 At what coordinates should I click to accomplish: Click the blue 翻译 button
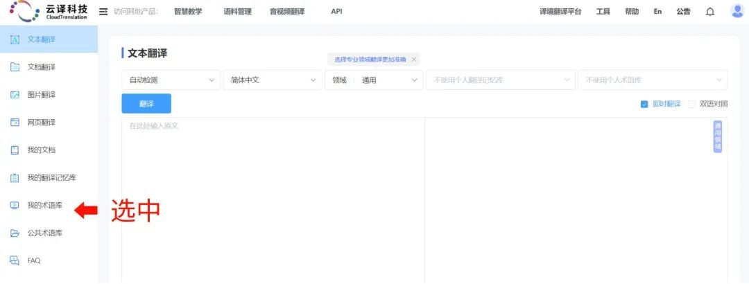pos(146,104)
